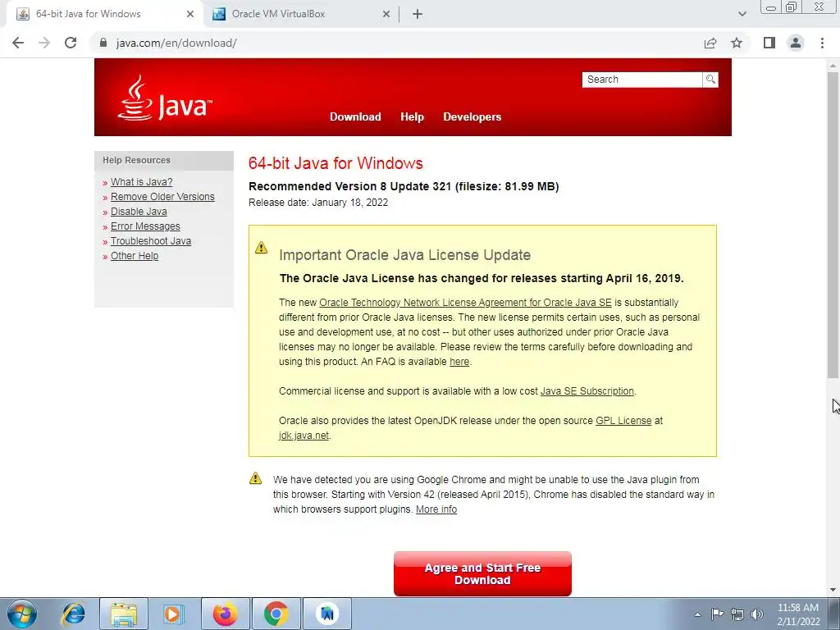This screenshot has width=840, height=630.
Task: Open the taskbar app beside Chrome
Action: 327,614
